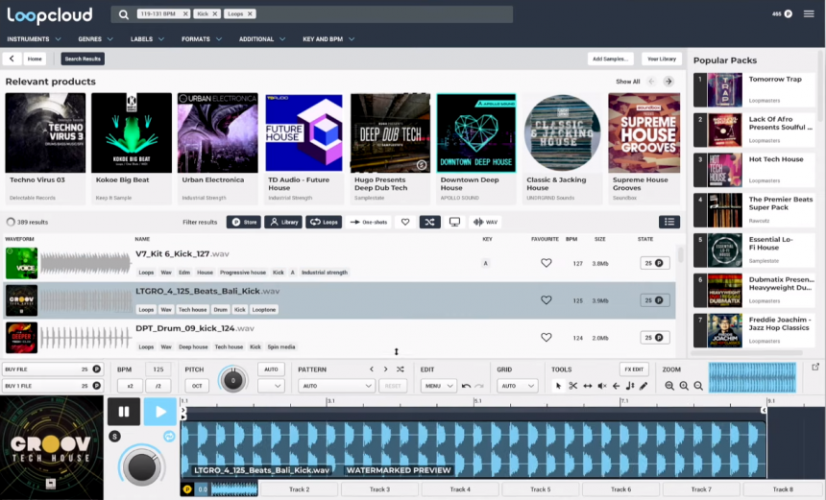This screenshot has height=500, width=826.
Task: Expand the Genres dropdown
Action: tap(95, 39)
